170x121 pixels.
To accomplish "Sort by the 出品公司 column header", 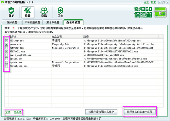I will coord(67,37).
